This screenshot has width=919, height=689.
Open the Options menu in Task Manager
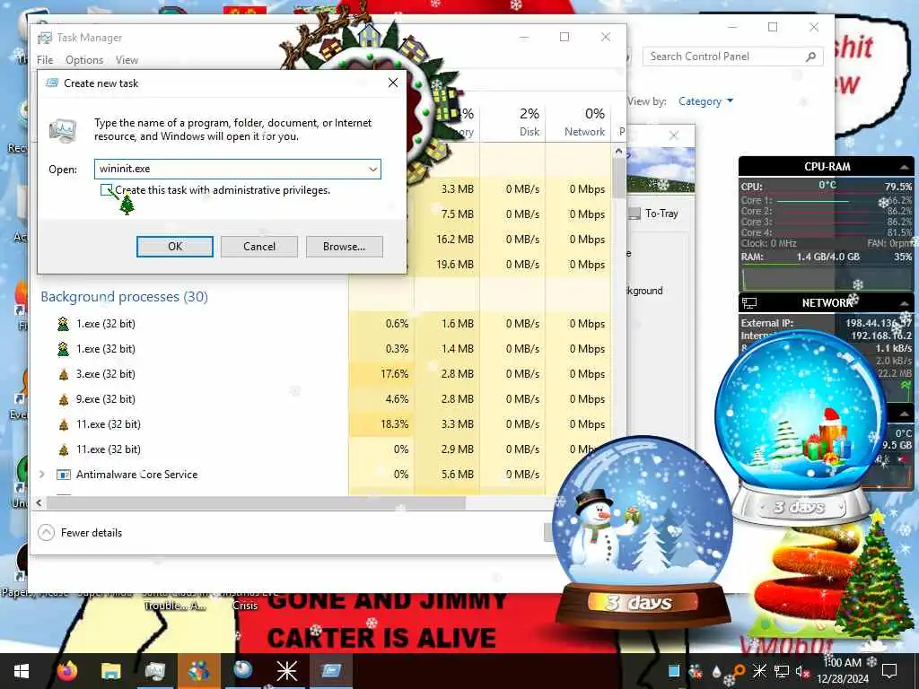point(84,60)
